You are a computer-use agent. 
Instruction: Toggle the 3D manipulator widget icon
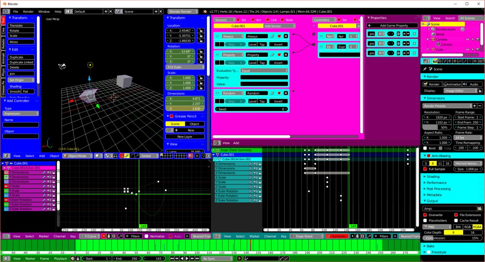click(x=122, y=156)
